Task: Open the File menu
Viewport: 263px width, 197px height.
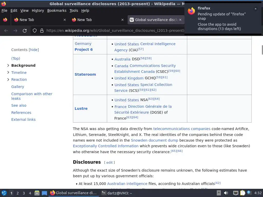Action: (x=4, y=11)
